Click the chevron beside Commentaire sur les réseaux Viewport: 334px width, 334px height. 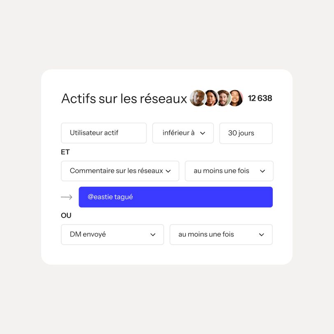tap(168, 171)
